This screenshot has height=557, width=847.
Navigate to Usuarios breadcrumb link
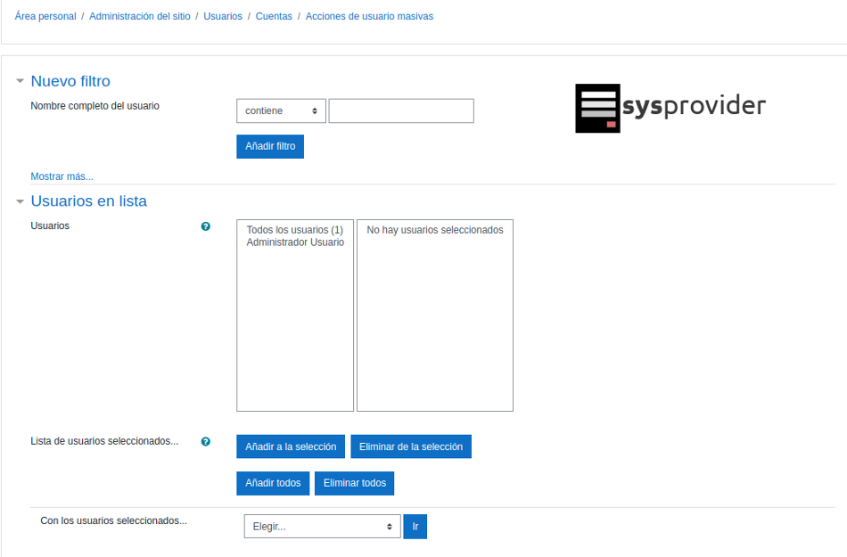(x=222, y=16)
